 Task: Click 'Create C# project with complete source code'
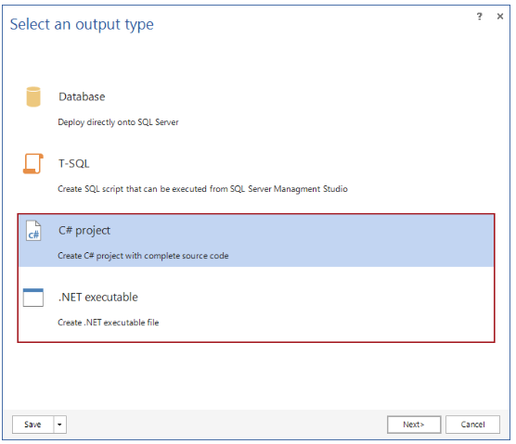click(x=143, y=256)
